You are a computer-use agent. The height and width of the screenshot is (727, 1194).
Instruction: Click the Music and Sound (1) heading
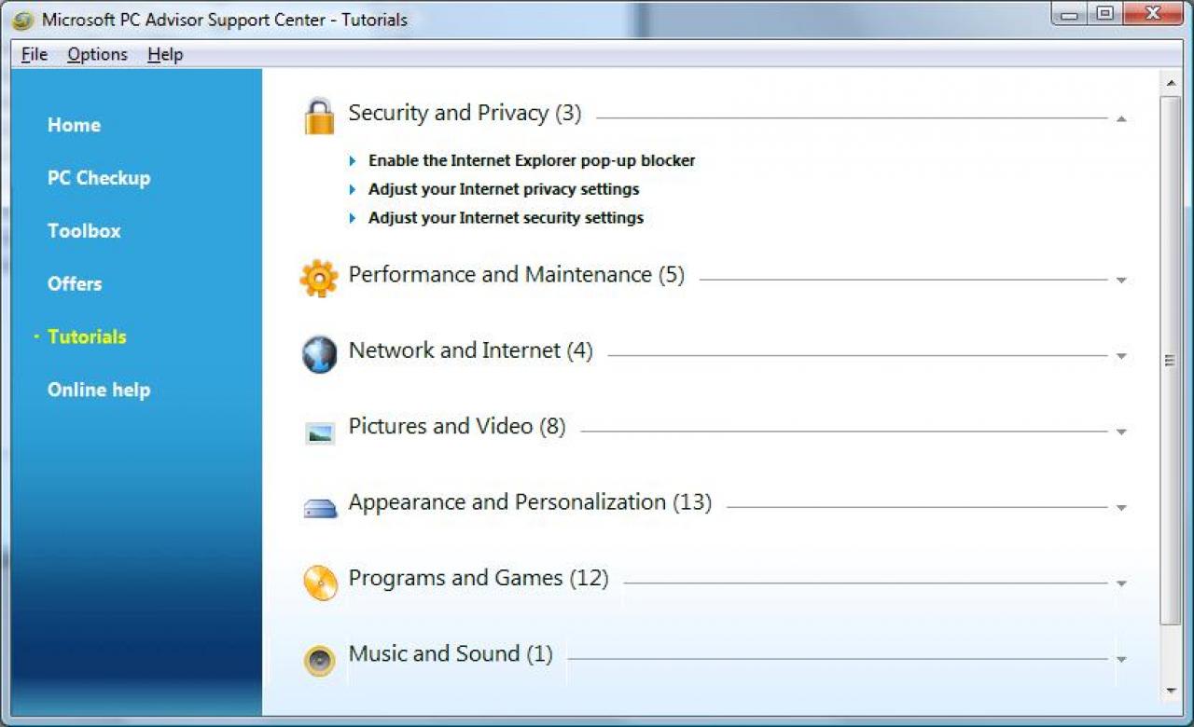pos(451,653)
